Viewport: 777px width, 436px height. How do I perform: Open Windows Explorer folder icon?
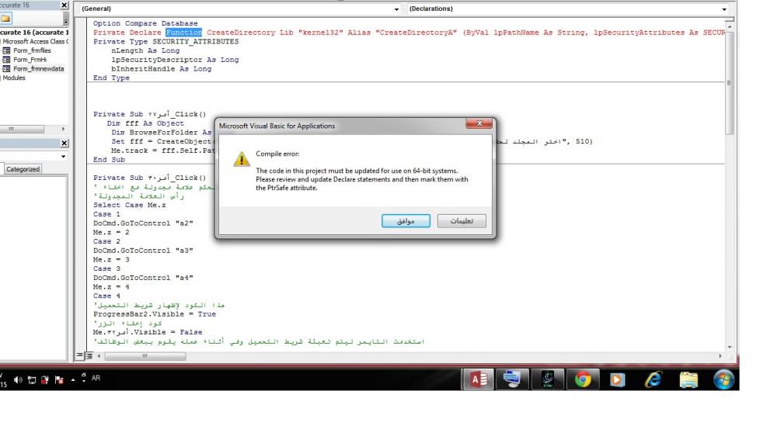pos(688,379)
